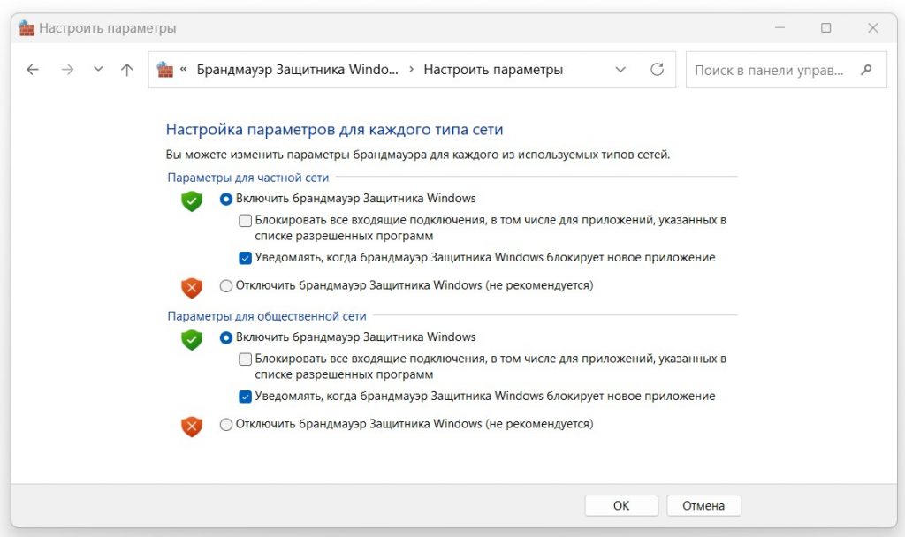Image resolution: width=905 pixels, height=537 pixels.
Task: Click the forward navigation arrow
Action: click(x=67, y=70)
